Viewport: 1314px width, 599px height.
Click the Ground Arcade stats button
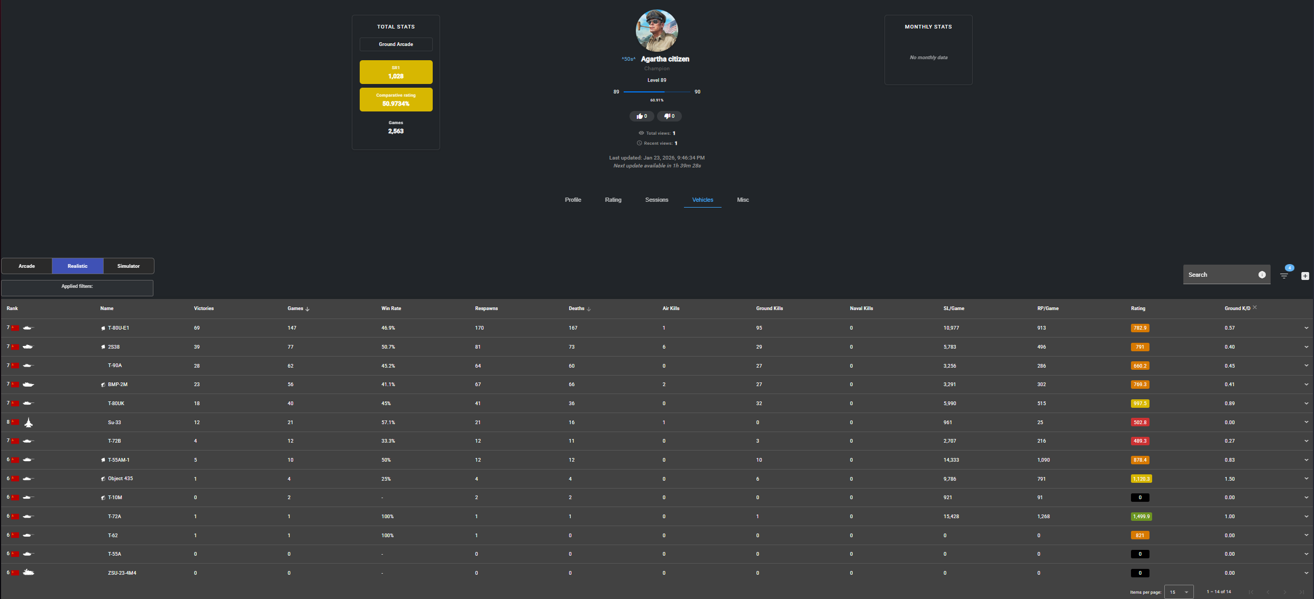(396, 44)
